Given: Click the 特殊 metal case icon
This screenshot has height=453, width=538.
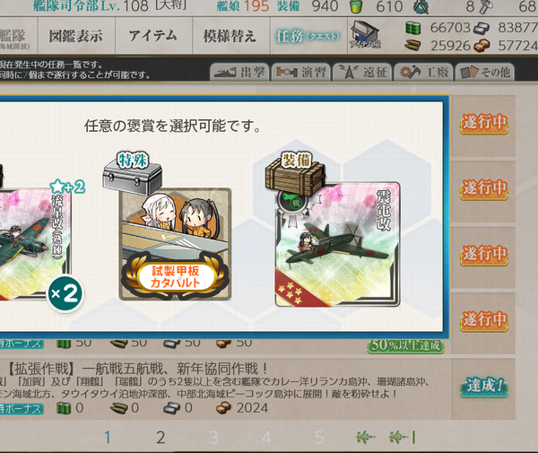Looking at the screenshot, I should click(133, 174).
